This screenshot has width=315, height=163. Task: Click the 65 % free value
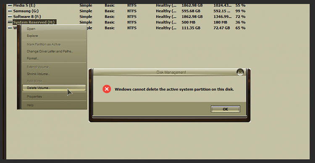241,28
